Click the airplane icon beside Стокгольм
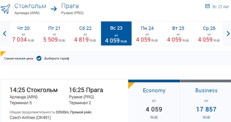The image size is (231, 122). click(5, 9)
